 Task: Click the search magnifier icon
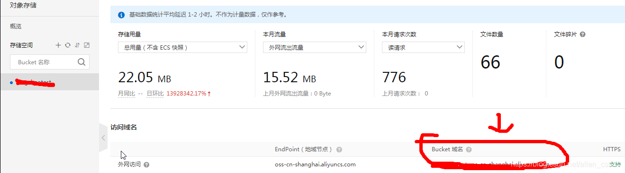tap(81, 62)
